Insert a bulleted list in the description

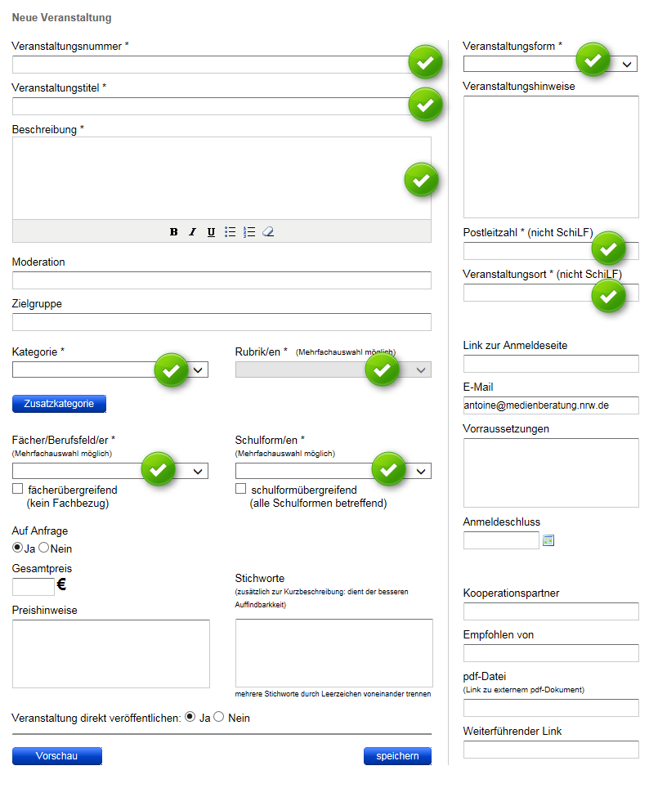(x=231, y=231)
